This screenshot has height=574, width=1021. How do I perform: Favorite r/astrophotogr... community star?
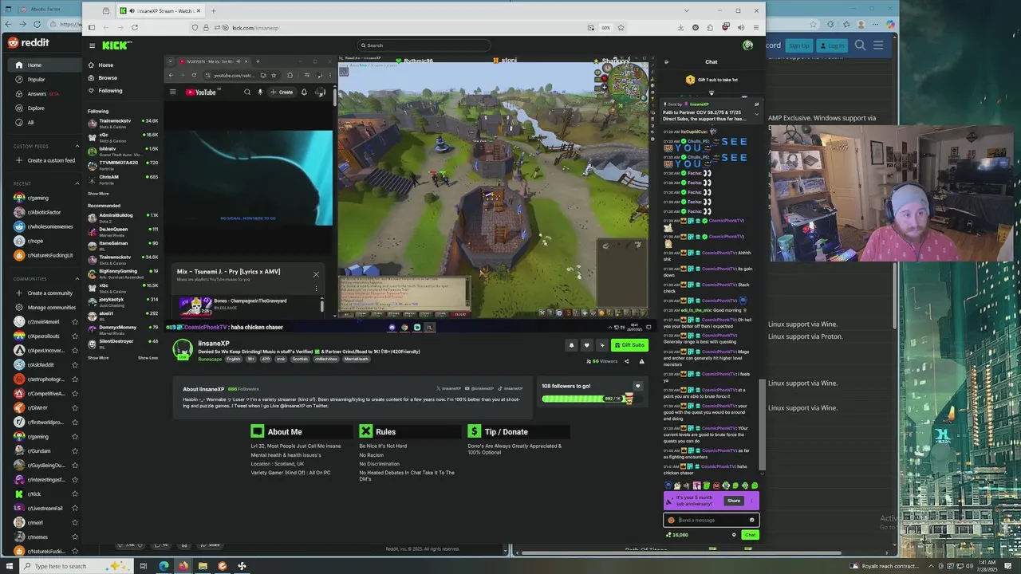click(x=75, y=379)
